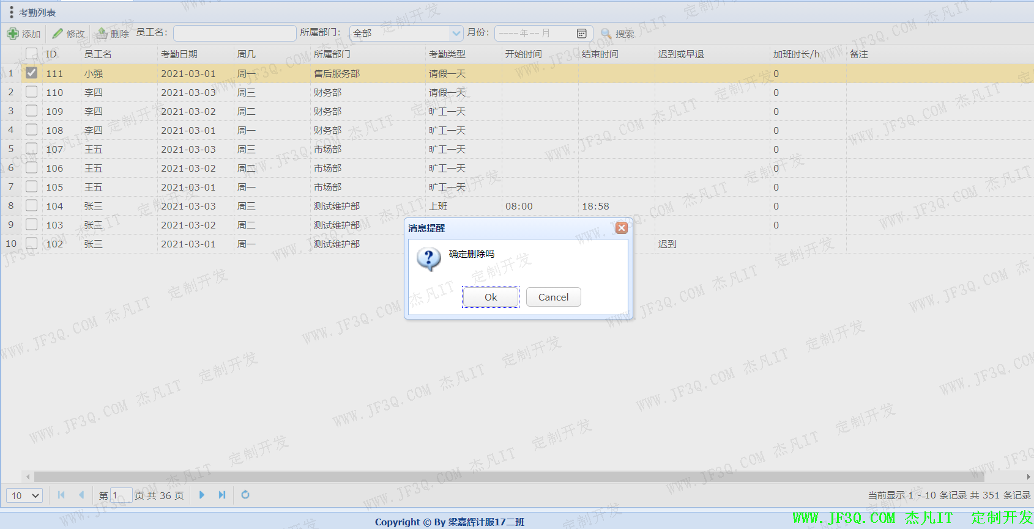Close the 消息提醒 dialog with X
1034x529 pixels.
(622, 228)
